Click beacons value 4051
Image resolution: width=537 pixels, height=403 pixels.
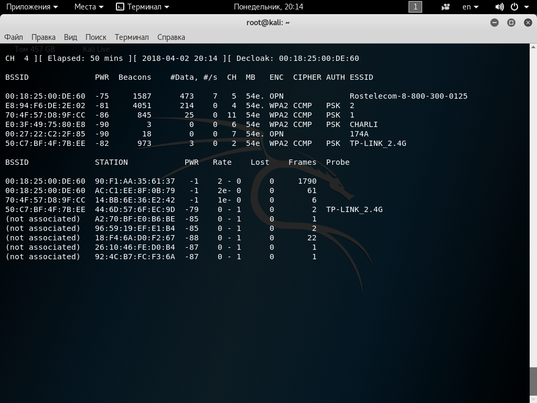(x=142, y=105)
